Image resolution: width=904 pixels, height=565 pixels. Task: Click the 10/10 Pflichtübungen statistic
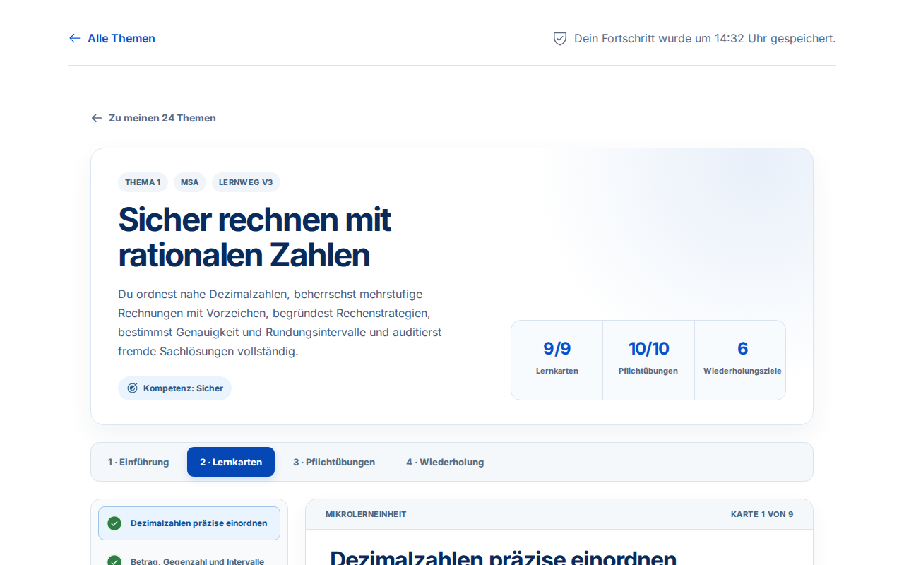coord(648,360)
